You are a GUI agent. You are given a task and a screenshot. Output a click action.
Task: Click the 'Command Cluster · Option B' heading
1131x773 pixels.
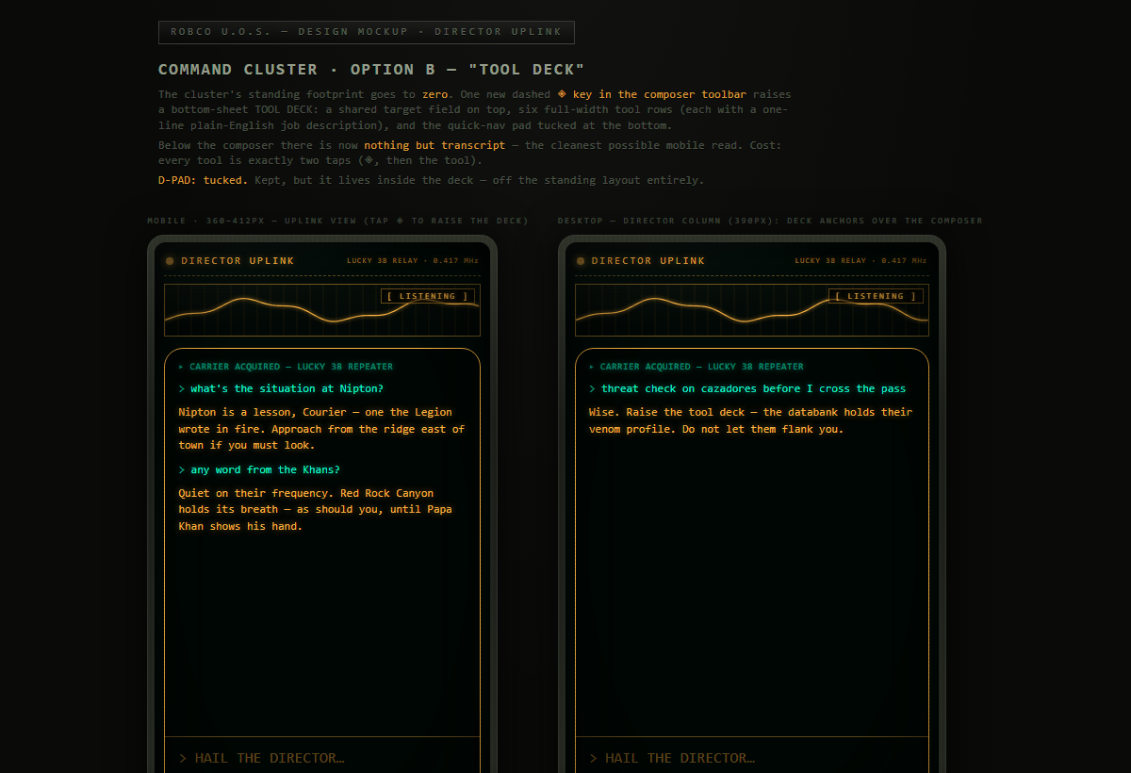tap(371, 70)
